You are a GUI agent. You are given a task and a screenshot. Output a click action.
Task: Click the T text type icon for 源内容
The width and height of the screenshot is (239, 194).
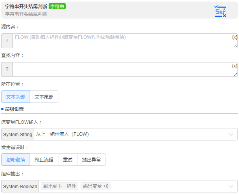click(7, 41)
